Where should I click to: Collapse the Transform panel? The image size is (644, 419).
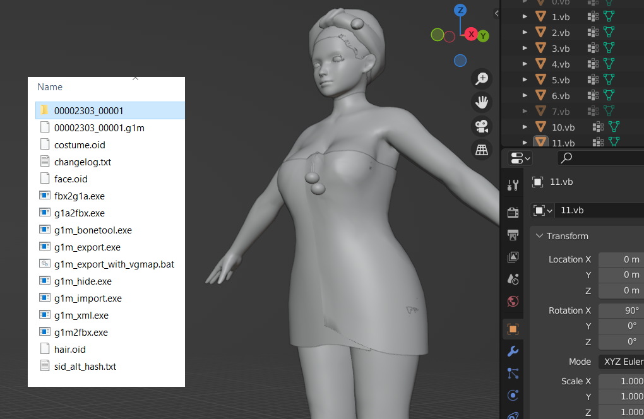click(x=539, y=236)
